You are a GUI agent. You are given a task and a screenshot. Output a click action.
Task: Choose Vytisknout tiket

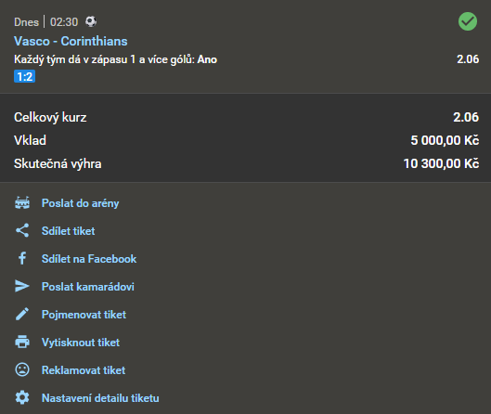click(81, 343)
